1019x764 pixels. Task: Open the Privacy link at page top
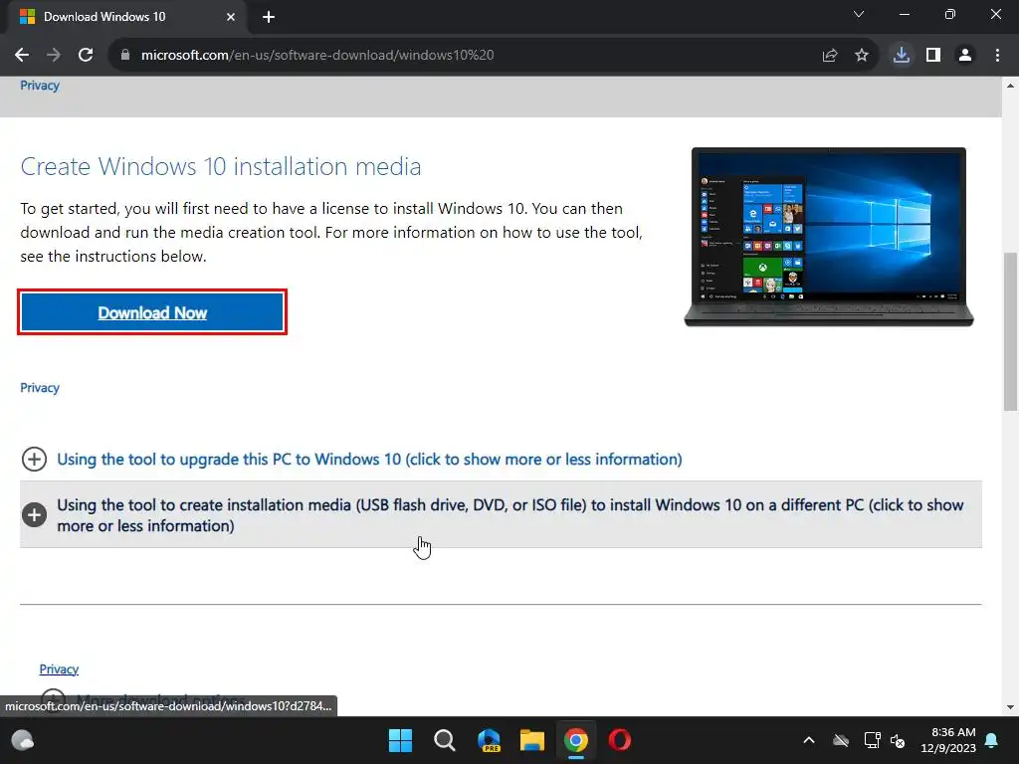coord(40,86)
